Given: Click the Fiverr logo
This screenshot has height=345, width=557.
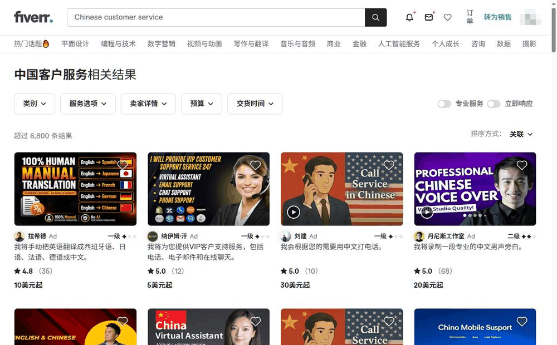Looking at the screenshot, I should (x=33, y=17).
